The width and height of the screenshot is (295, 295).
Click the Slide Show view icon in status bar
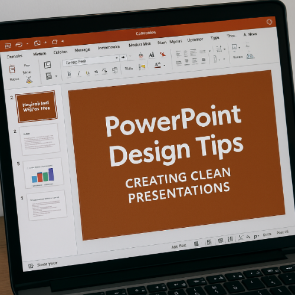coord(230,239)
